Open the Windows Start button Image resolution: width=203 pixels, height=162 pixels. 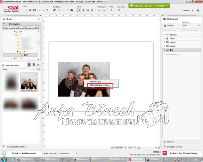click(4, 160)
